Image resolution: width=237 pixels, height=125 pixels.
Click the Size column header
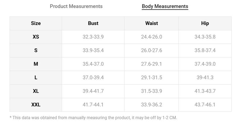pyautogui.click(x=36, y=23)
